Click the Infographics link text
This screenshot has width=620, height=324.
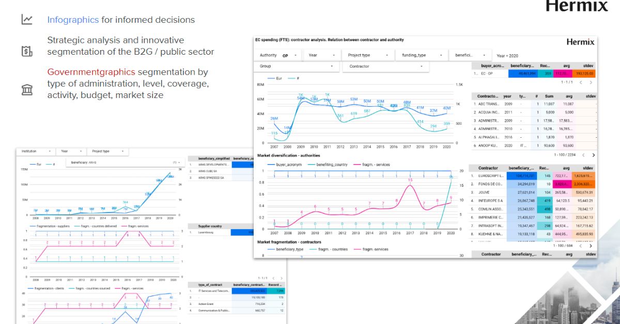[73, 20]
